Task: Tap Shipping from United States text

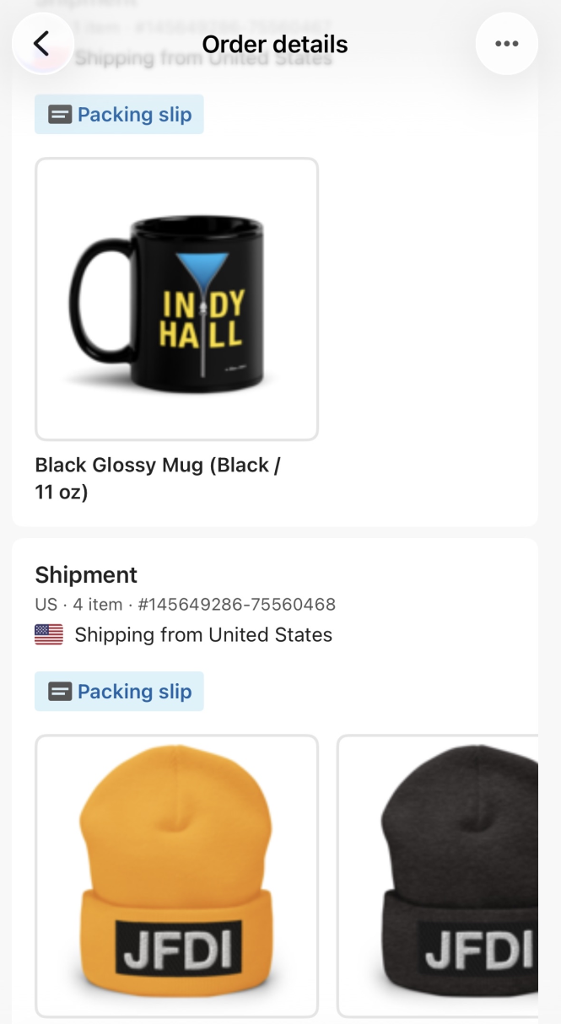Action: pyautogui.click(x=204, y=633)
